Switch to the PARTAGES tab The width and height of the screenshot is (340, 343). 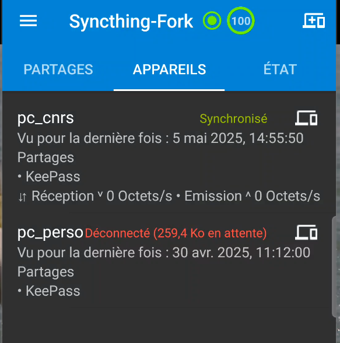58,69
